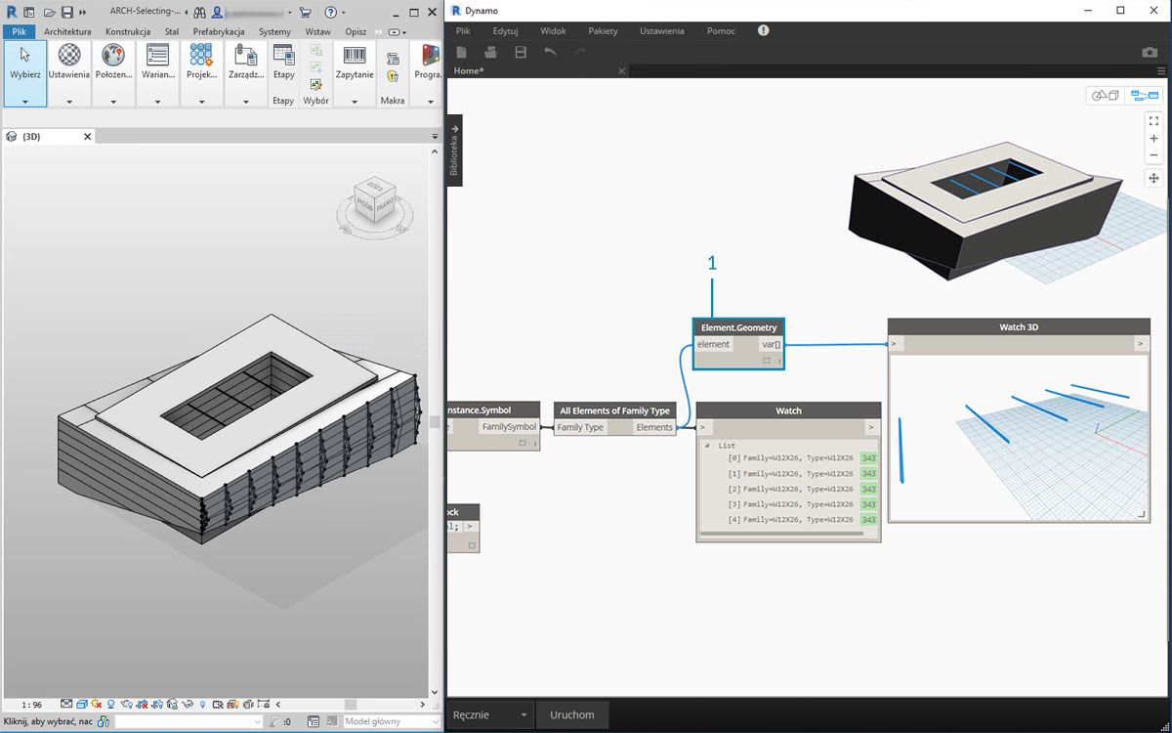Click 1 : 96 view scale in Revit
The height and width of the screenshot is (733, 1172).
(31, 704)
